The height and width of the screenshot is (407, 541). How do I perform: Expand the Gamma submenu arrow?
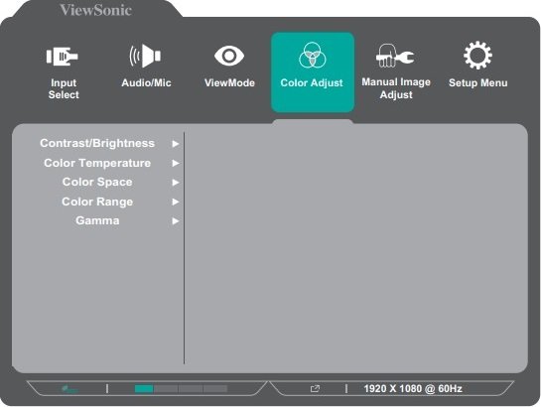click(176, 220)
